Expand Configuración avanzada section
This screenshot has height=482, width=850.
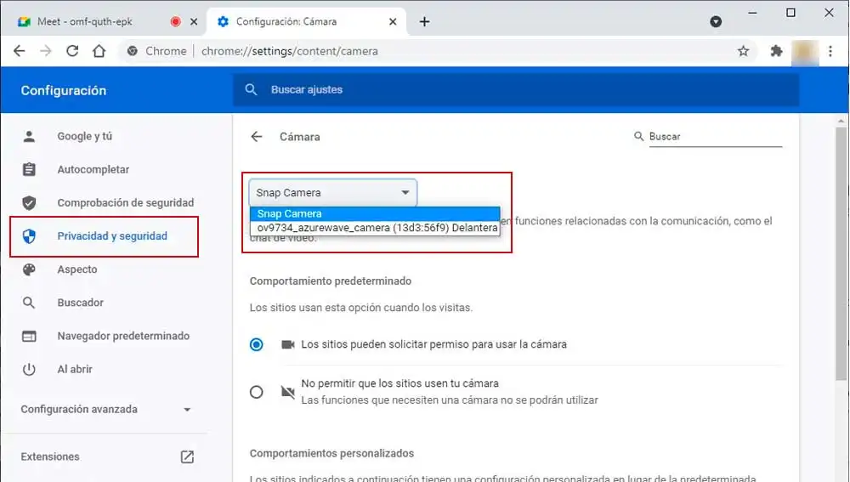[106, 410]
